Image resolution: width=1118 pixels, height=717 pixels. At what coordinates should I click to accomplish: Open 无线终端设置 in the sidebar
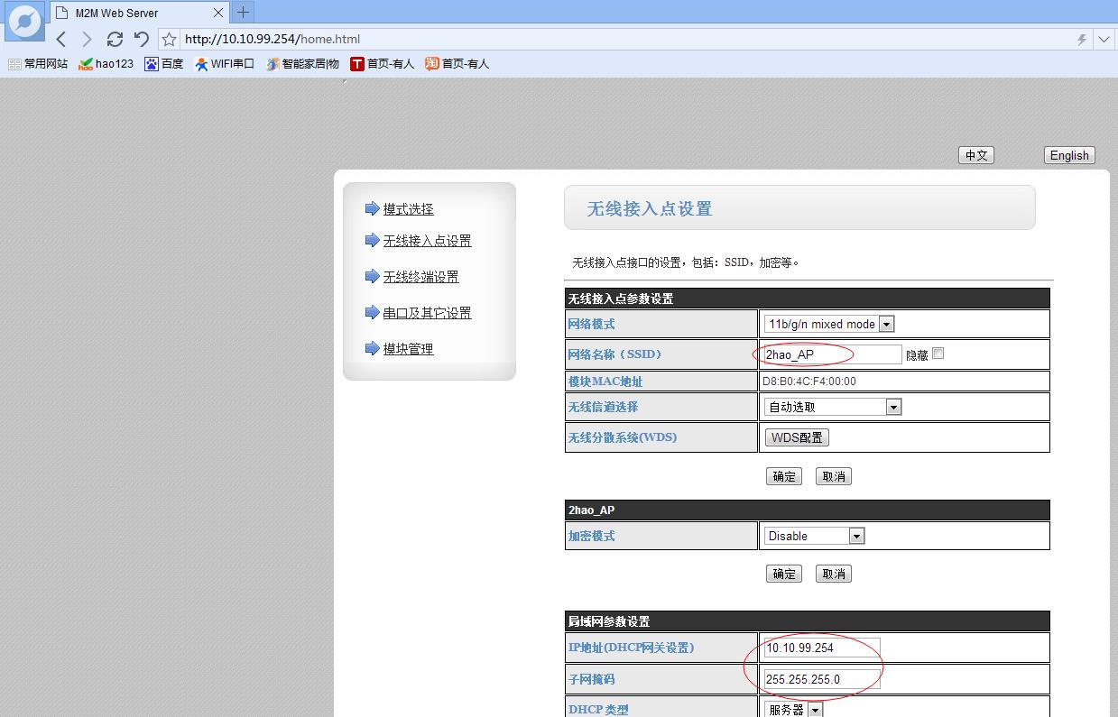click(420, 277)
